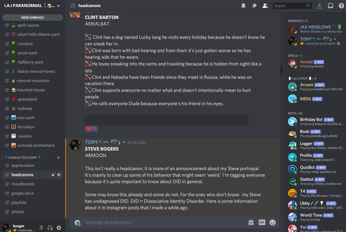Toggle headphone deafen
346x232 pixels.
tap(50, 228)
